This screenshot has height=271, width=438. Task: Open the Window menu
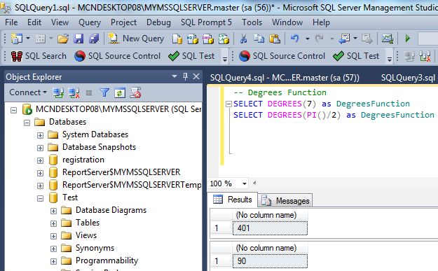pyautogui.click(x=287, y=22)
